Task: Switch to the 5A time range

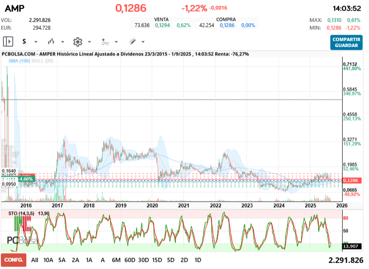Action: (62, 260)
